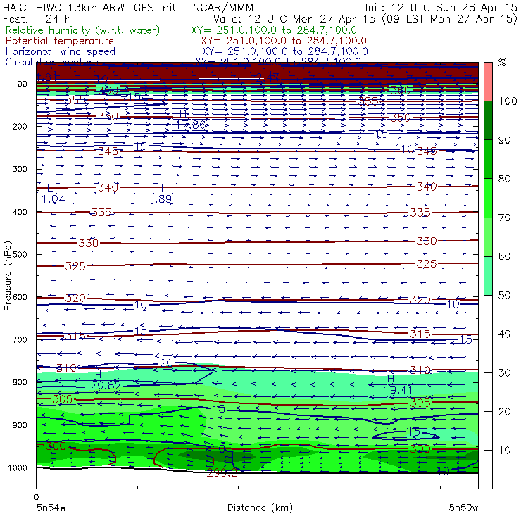
Task: Choose the 70–80% bright green colorbar segment
Action: tap(488, 198)
